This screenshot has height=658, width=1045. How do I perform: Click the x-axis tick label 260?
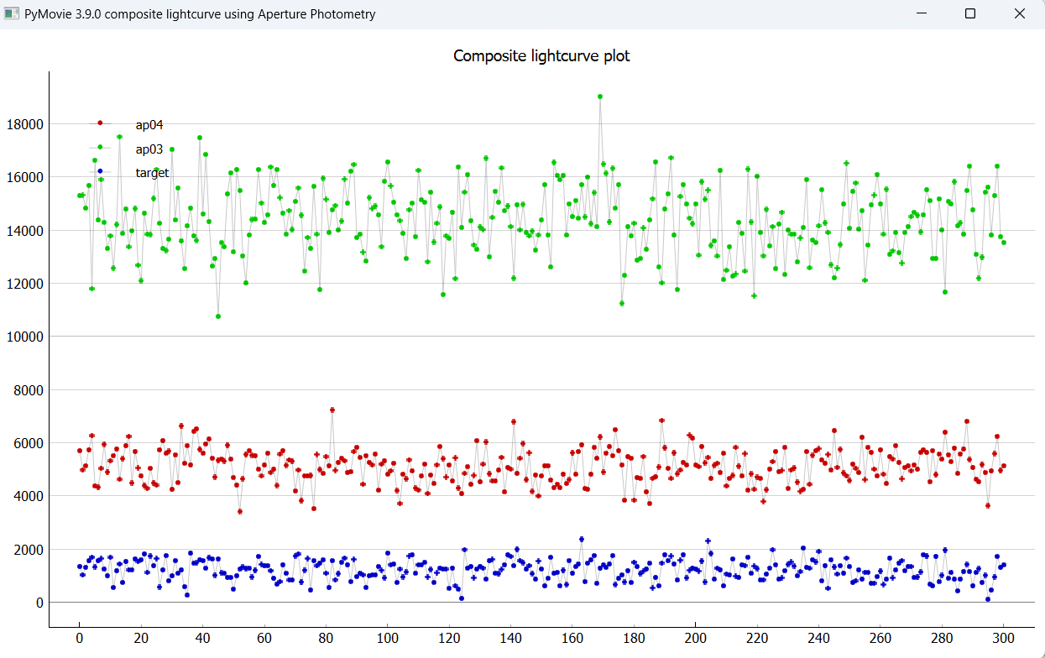coord(880,637)
